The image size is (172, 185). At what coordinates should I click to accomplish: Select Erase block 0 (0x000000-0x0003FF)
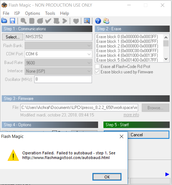point(127,37)
